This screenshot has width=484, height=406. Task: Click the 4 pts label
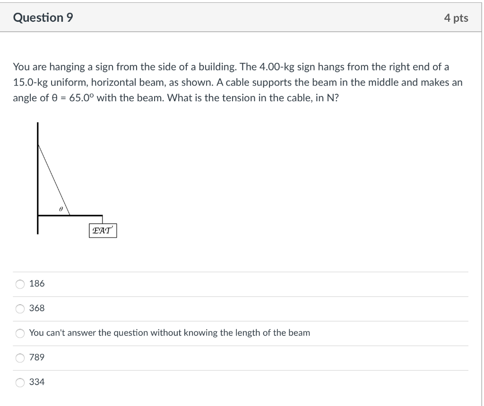pyautogui.click(x=457, y=18)
